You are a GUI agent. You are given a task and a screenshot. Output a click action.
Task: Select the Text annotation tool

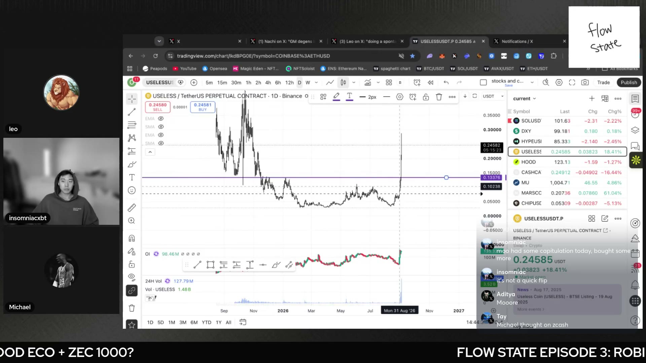click(132, 177)
